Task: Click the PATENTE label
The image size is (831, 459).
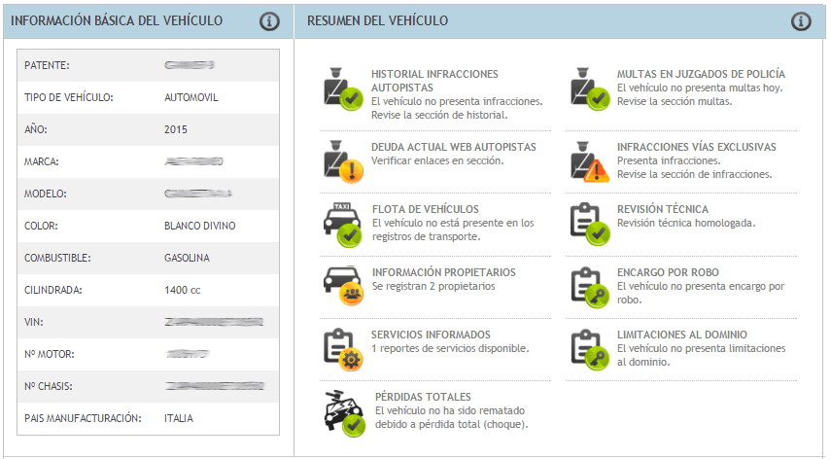Action: 47,66
